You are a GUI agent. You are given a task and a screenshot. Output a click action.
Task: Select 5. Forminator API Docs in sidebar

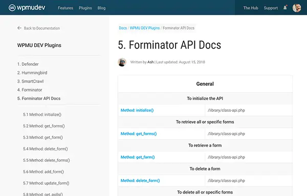tap(39, 99)
